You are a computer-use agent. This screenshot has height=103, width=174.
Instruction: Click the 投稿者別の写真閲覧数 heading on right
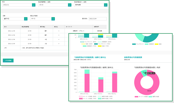133,57
